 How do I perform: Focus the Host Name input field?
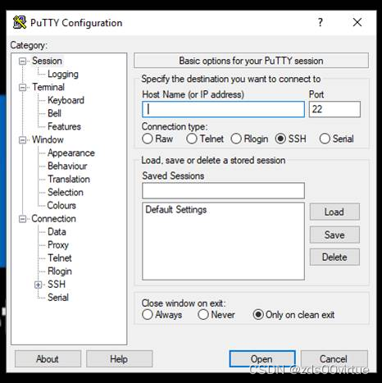point(223,109)
